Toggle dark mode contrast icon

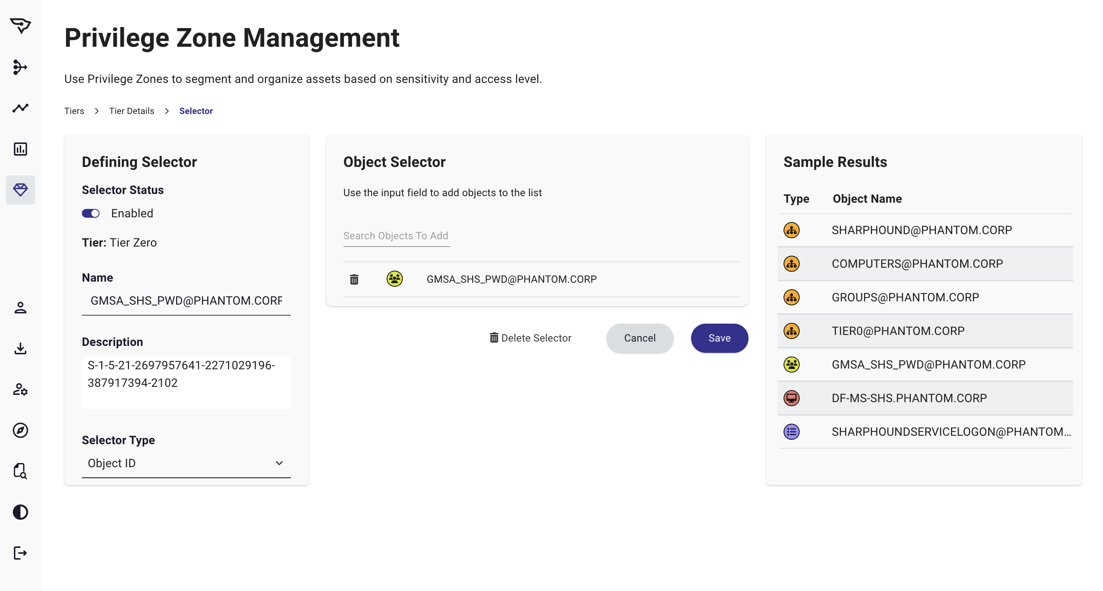(20, 512)
